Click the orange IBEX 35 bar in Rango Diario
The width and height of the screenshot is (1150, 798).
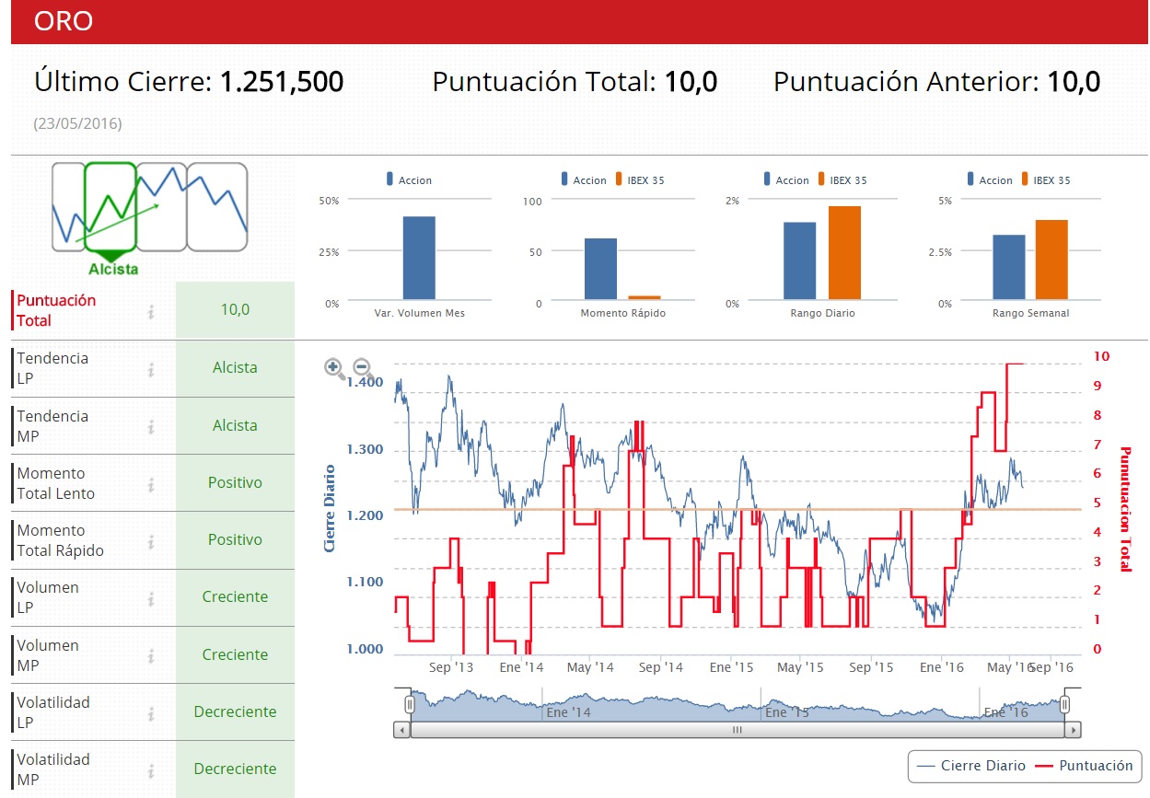[x=844, y=253]
